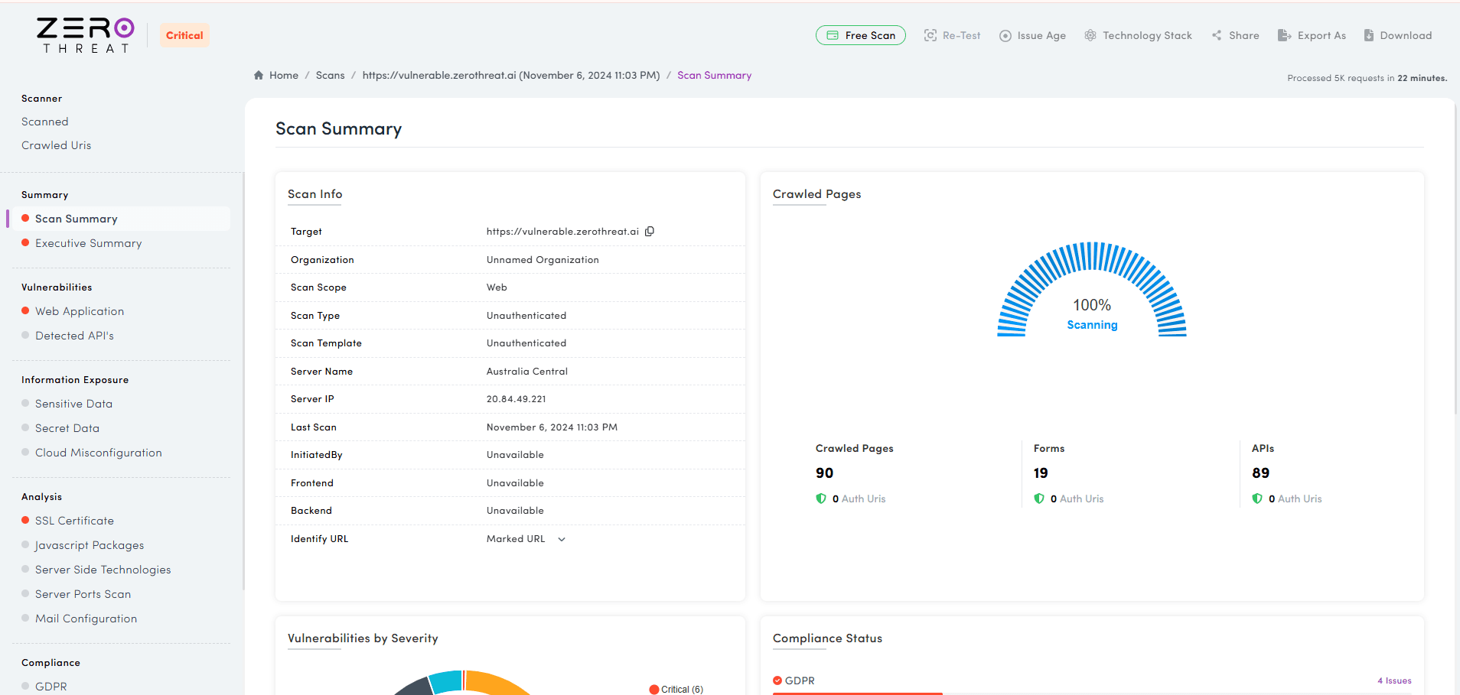Click shield icon under APIs count
Viewport: 1460px width, 695px height.
[x=1257, y=499]
